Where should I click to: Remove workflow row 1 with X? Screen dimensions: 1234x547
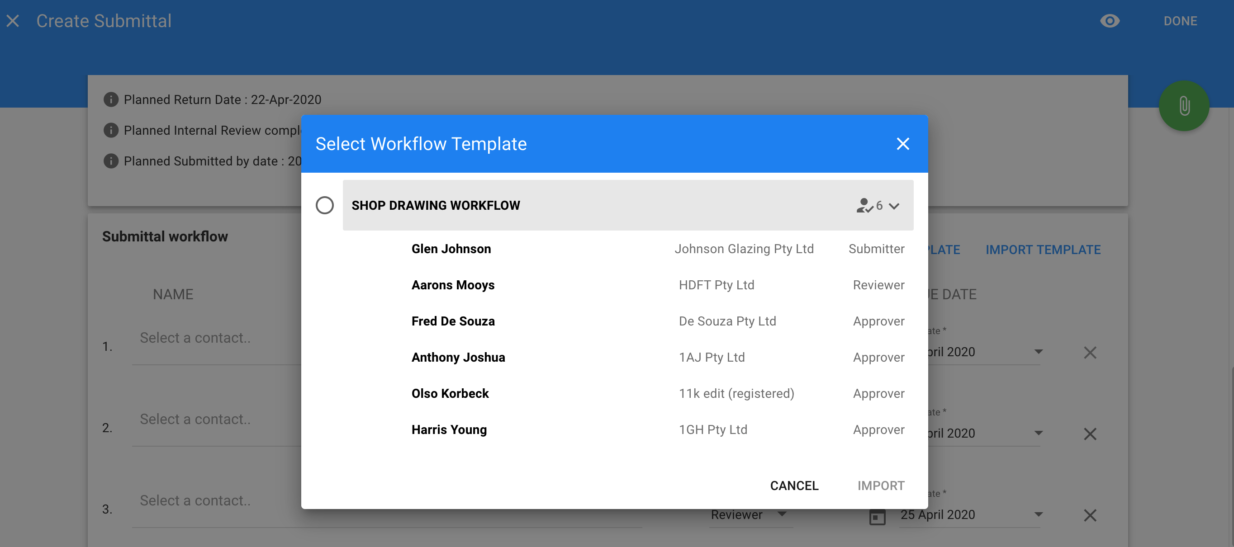point(1090,352)
